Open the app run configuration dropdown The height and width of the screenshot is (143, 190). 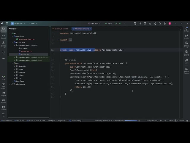tap(109, 24)
